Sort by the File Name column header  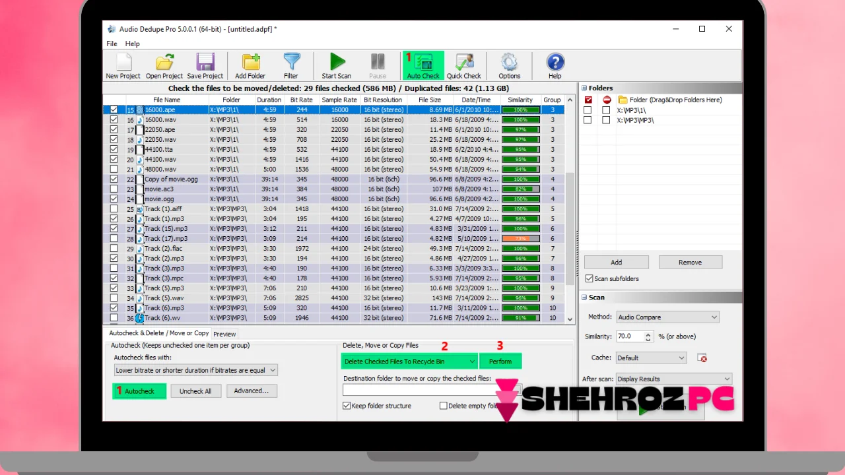166,100
